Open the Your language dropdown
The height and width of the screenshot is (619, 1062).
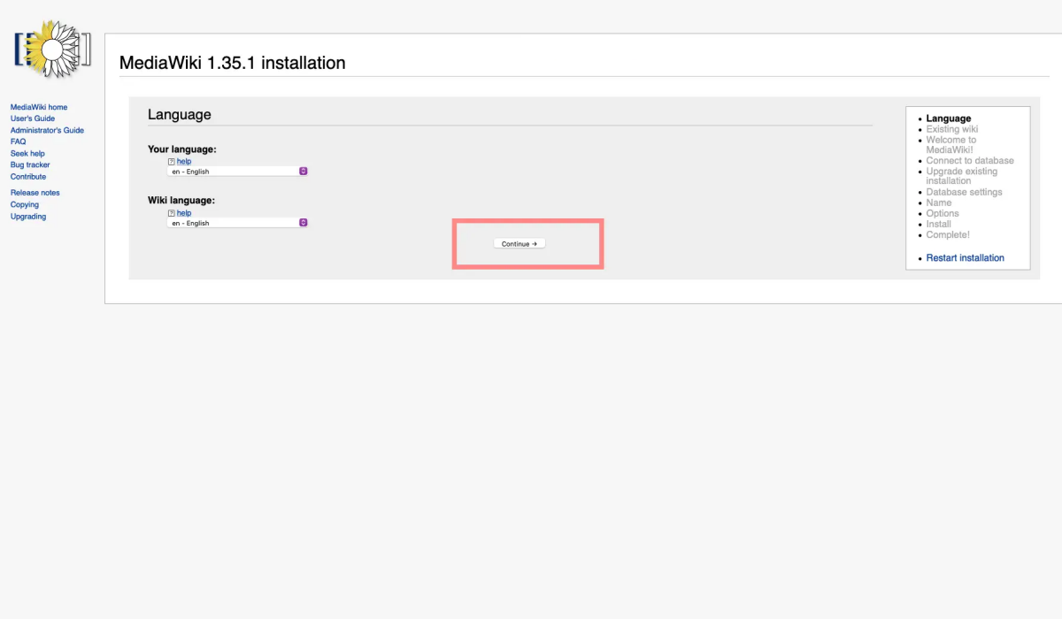(x=235, y=172)
